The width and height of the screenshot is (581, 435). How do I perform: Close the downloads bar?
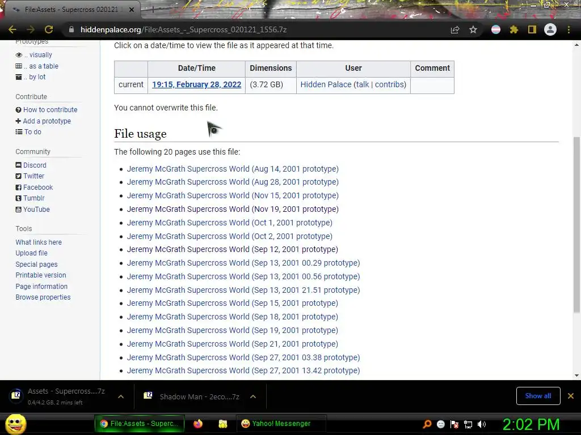pos(571,396)
